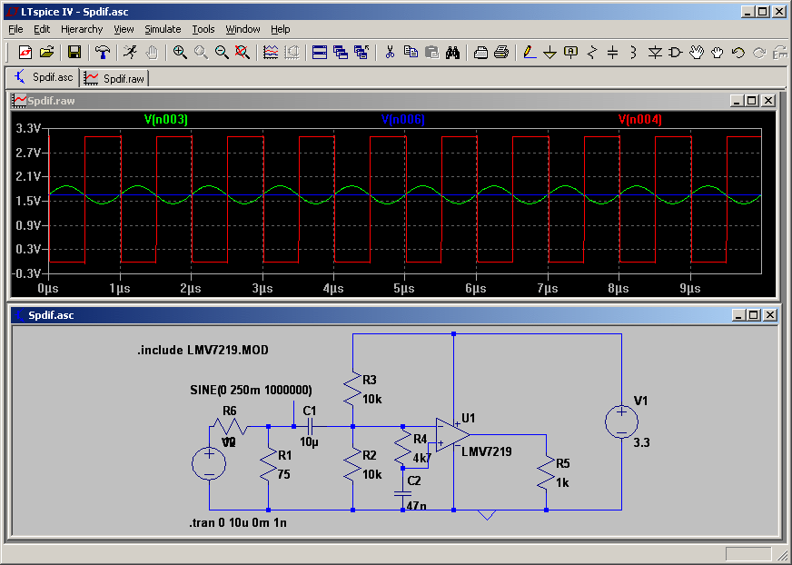Click the Spdif.raw plot window title bar

pyautogui.click(x=393, y=101)
